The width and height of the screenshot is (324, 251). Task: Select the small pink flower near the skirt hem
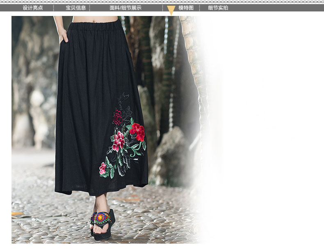[103, 168]
